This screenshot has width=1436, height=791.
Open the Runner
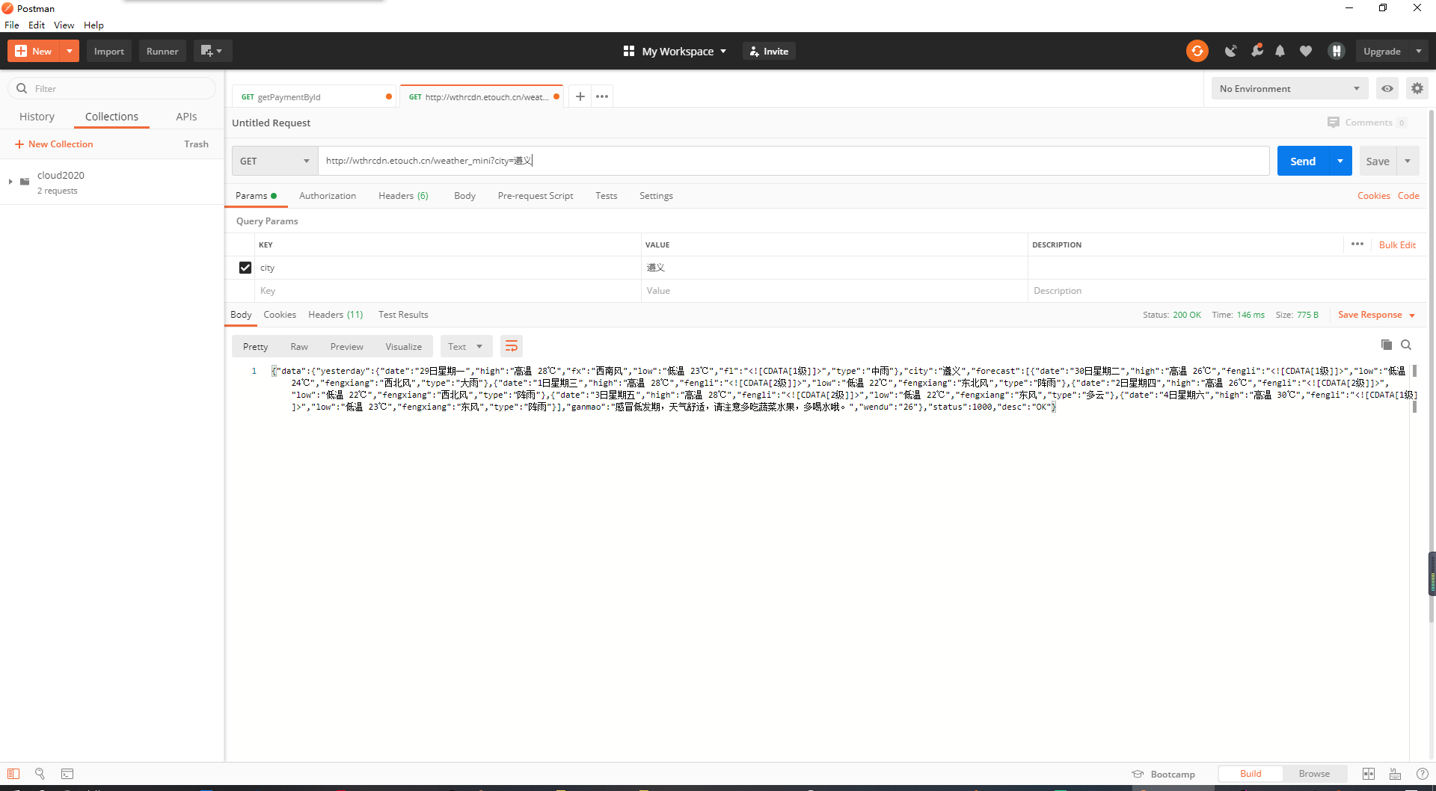click(162, 51)
